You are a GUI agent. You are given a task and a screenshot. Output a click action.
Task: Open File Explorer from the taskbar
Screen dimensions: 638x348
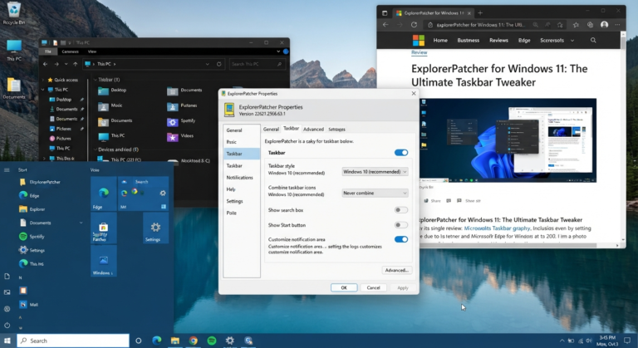(175, 341)
